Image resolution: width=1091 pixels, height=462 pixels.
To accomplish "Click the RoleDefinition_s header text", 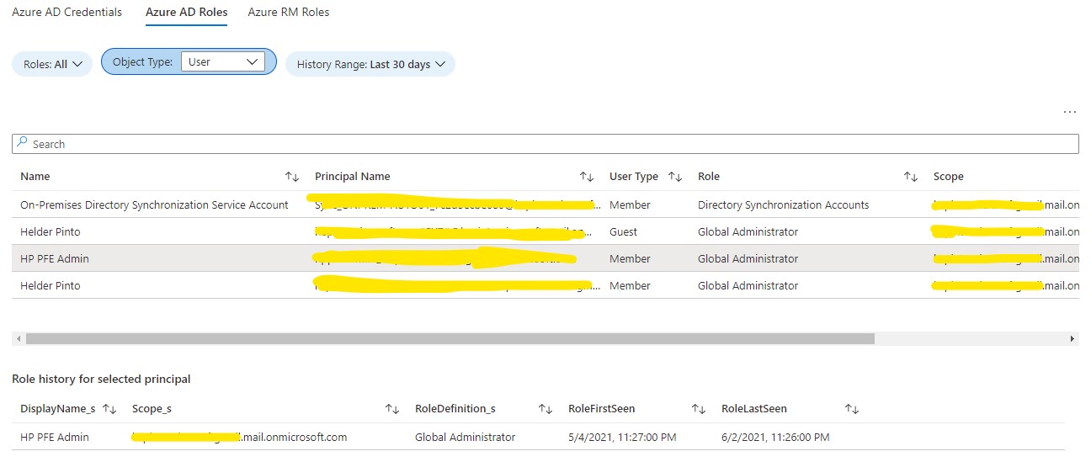I will pos(455,409).
